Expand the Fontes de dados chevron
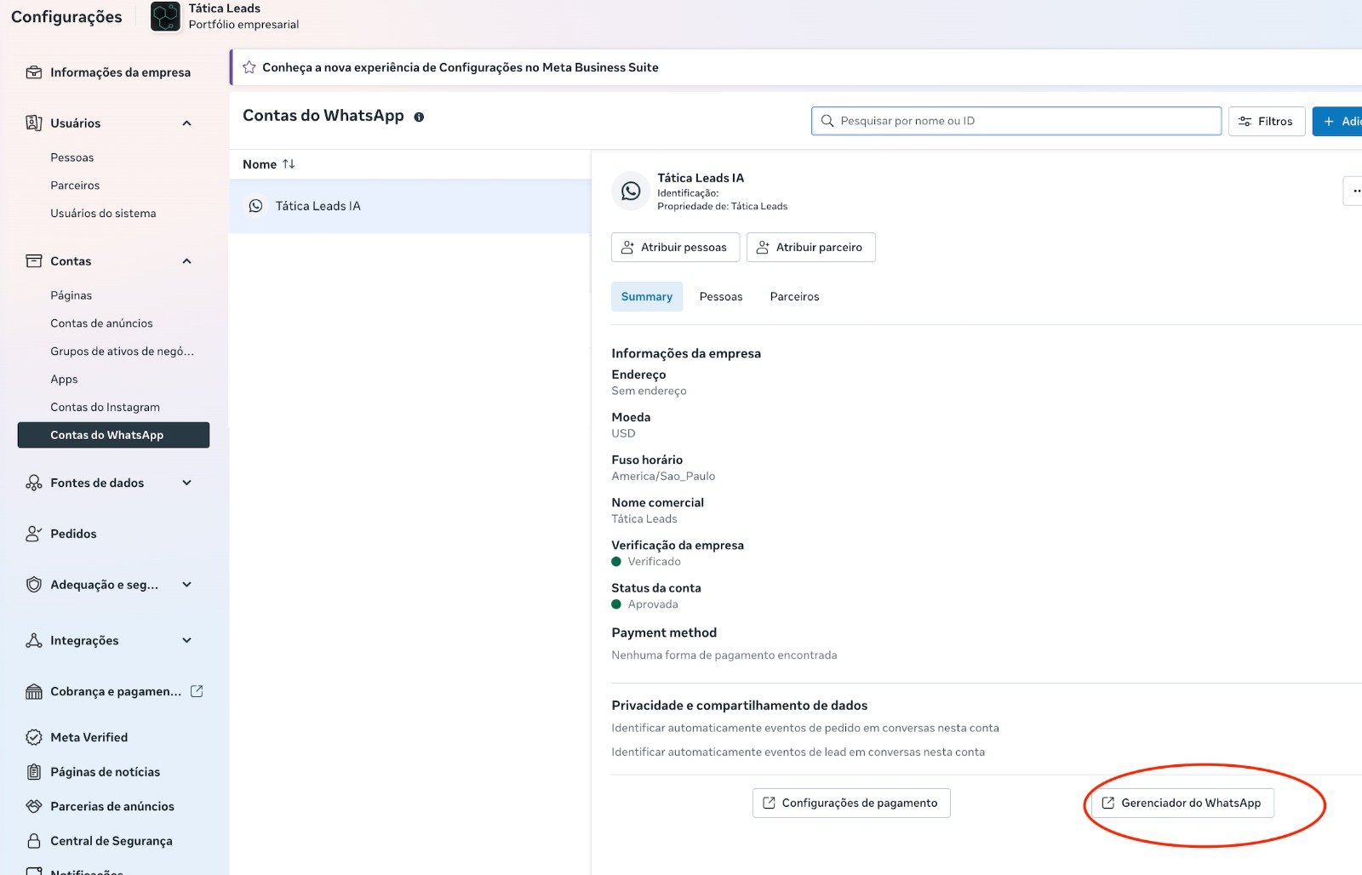This screenshot has width=1362, height=875. pos(187,483)
